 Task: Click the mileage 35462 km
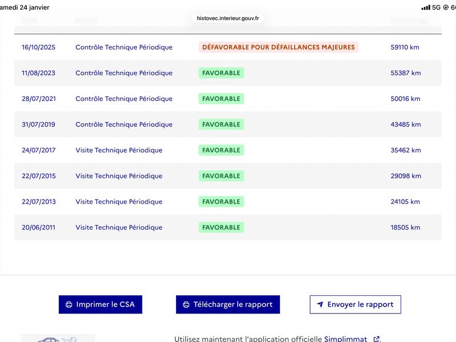pos(406,150)
